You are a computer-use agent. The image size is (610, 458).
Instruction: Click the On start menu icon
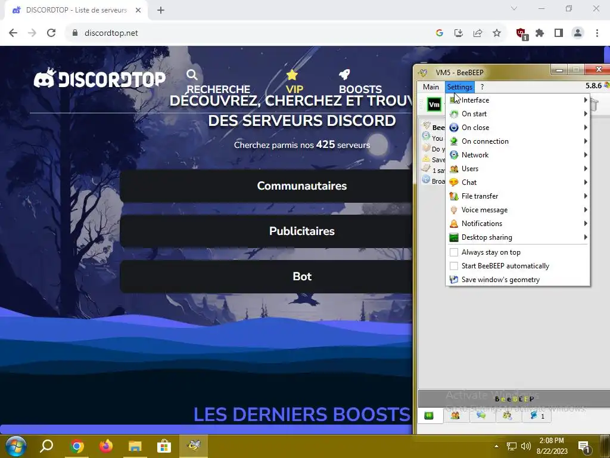point(453,114)
